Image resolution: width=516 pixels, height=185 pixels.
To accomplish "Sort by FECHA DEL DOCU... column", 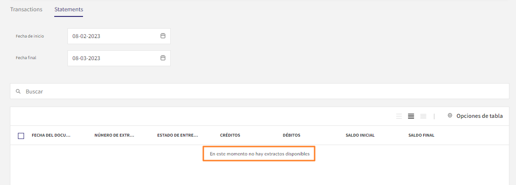I will tap(51, 135).
